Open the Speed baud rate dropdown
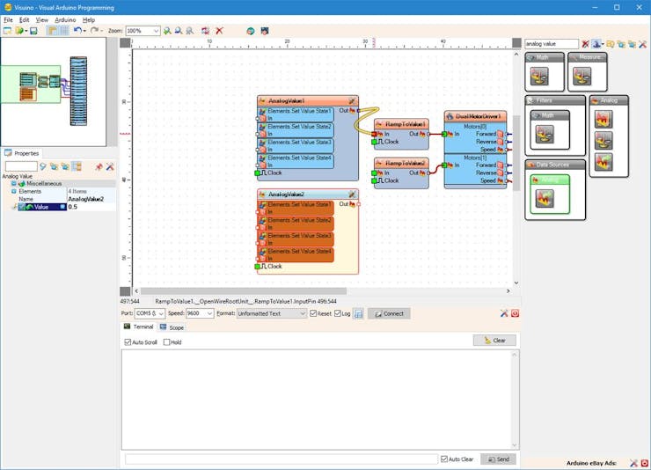The image size is (651, 470). pyautogui.click(x=209, y=313)
